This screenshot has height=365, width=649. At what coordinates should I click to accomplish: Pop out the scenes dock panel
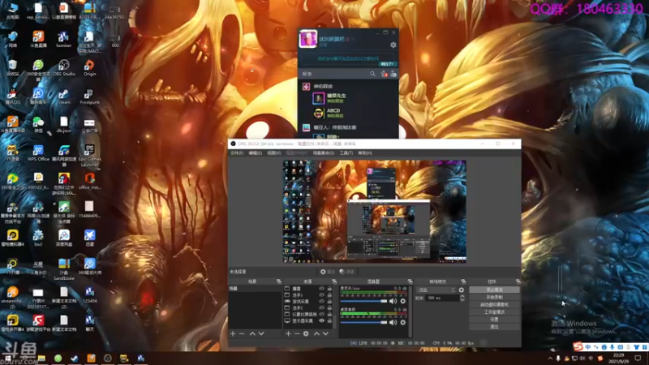click(x=278, y=281)
